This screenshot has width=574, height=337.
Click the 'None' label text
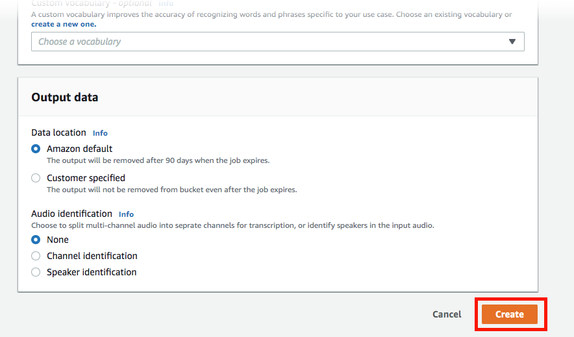point(58,240)
